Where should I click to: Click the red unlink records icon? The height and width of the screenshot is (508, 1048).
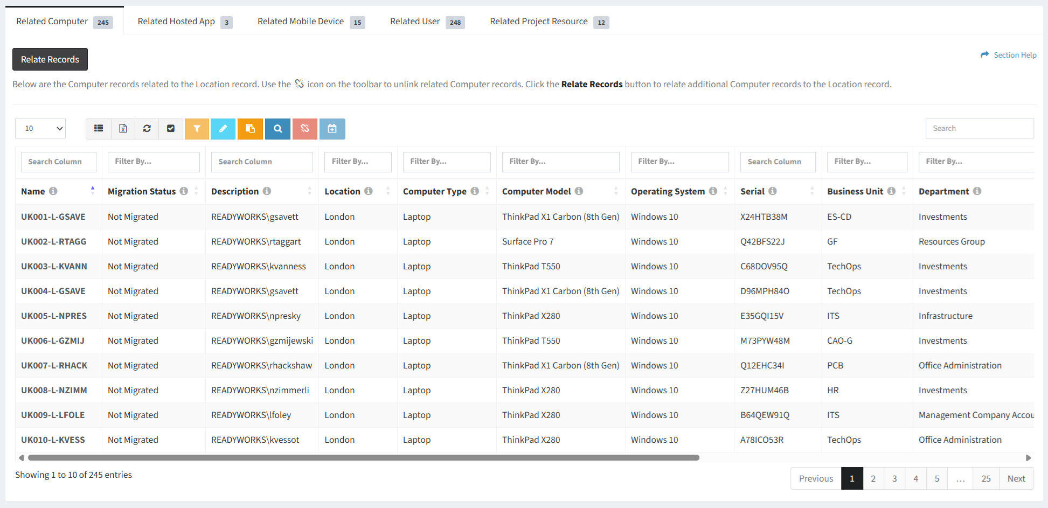305,129
